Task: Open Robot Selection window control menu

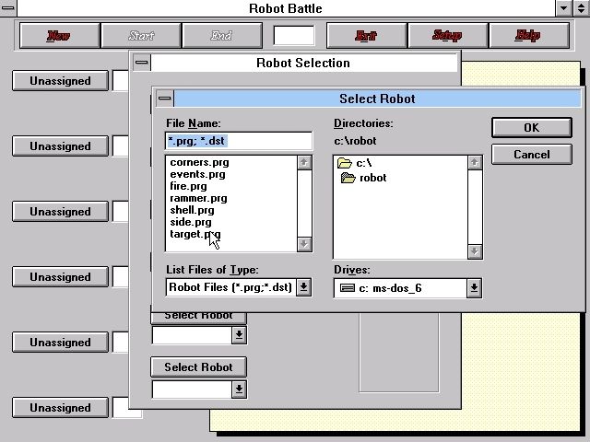Action: [x=141, y=63]
